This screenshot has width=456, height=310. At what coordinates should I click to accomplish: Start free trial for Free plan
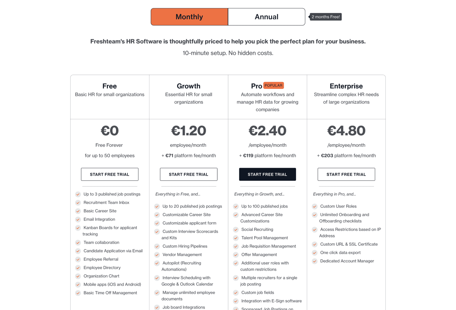pos(110,174)
